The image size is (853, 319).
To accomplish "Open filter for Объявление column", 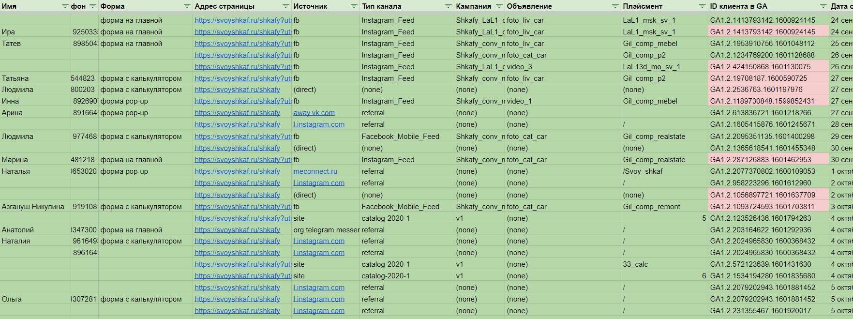I will click(615, 6).
